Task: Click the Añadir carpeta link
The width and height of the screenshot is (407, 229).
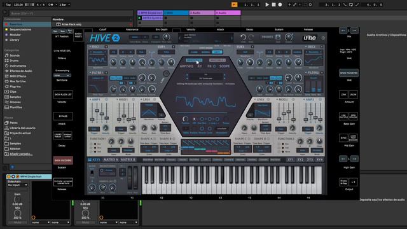Action: coord(21,154)
